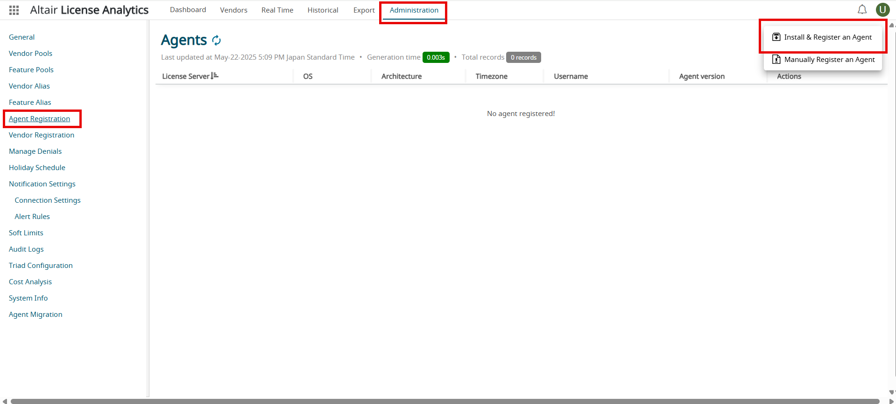The width and height of the screenshot is (896, 404).
Task: Click the horizontal scrollbar at bottom
Action: coord(445,401)
